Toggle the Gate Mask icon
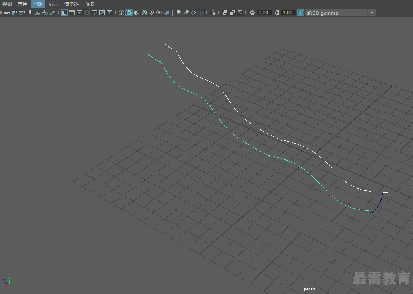Screen dimensions: 413x294 click(87, 13)
